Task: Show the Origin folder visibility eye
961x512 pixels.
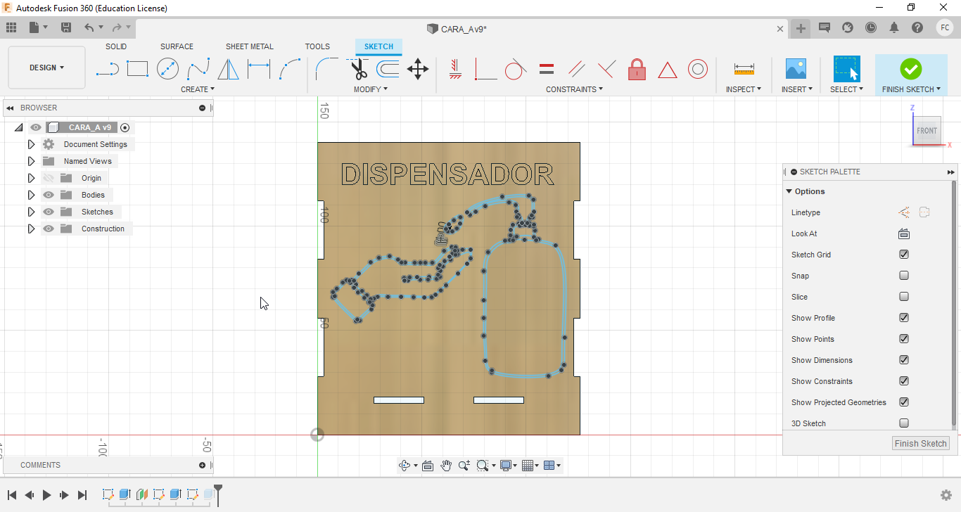Action: 49,178
